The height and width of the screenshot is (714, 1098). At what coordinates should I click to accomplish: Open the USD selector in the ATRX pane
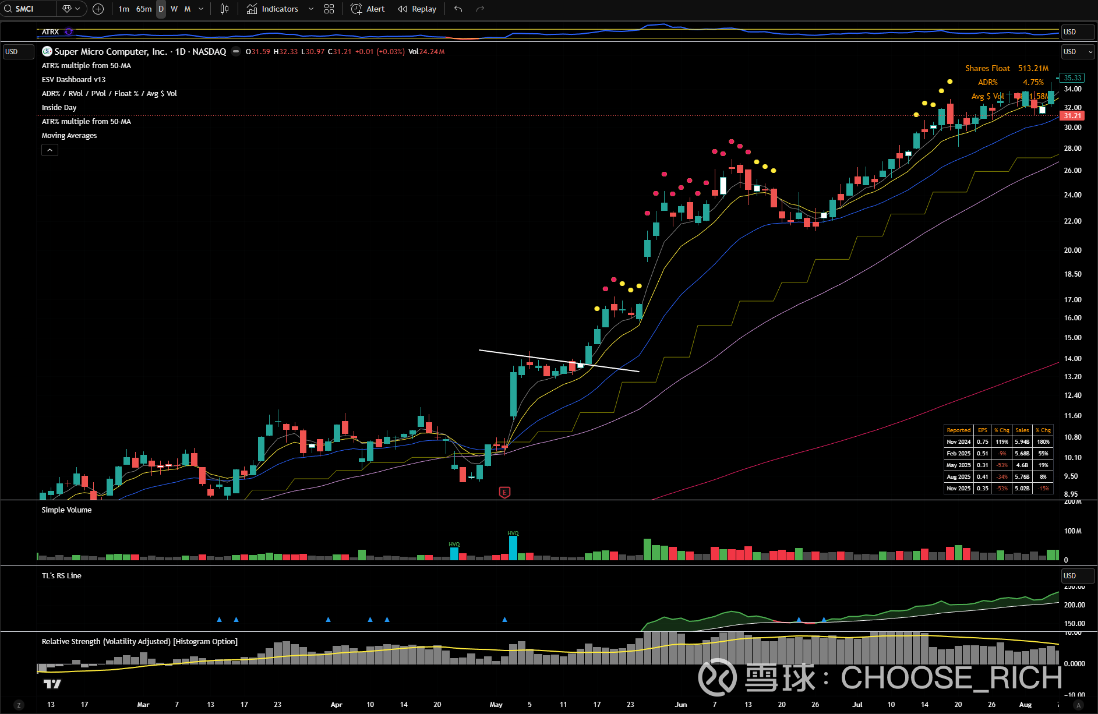pos(1077,32)
